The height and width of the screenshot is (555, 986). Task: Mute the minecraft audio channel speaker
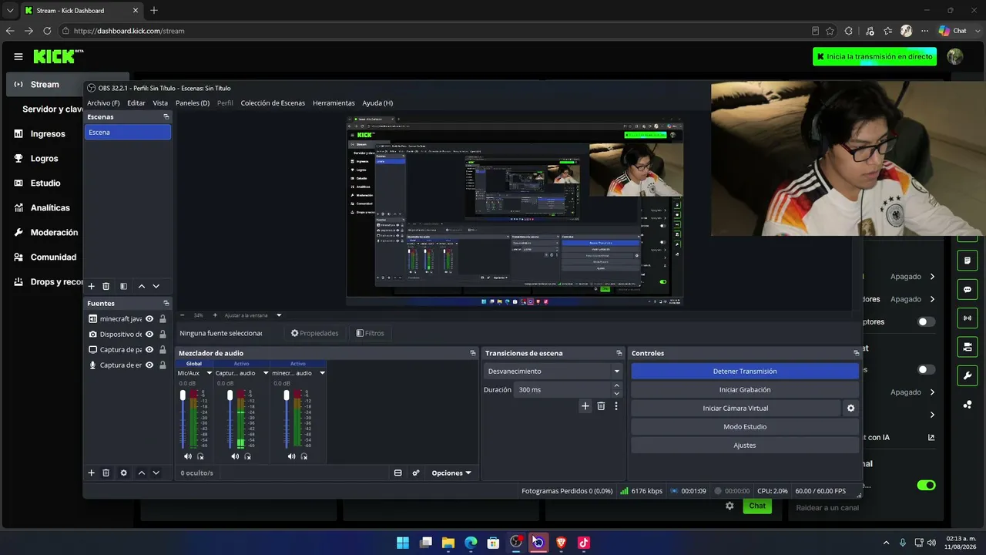coord(291,456)
